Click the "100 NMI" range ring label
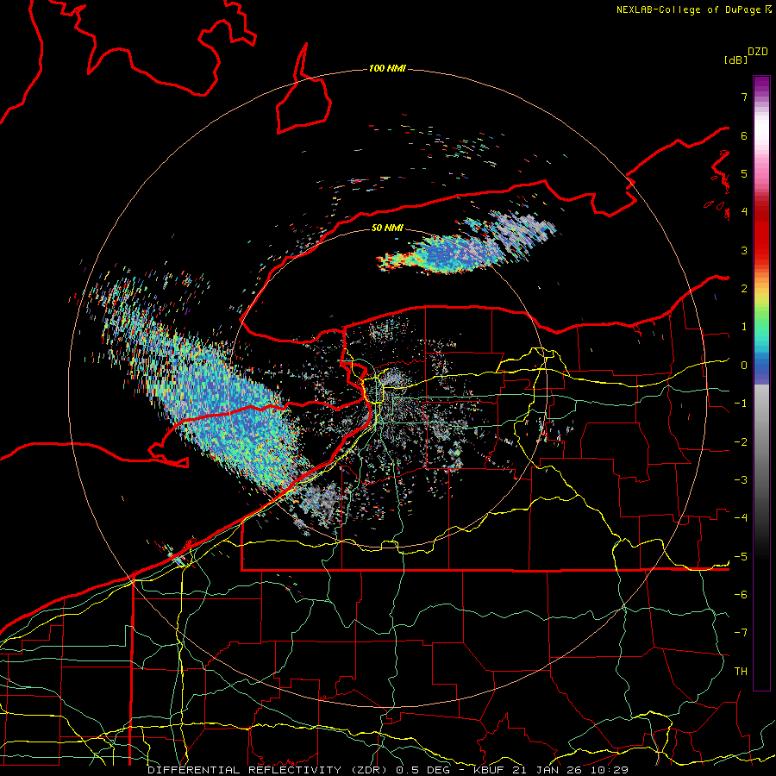The height and width of the screenshot is (776, 776). (387, 68)
